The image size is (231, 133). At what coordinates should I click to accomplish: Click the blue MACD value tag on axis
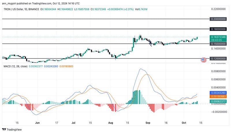(x=218, y=93)
